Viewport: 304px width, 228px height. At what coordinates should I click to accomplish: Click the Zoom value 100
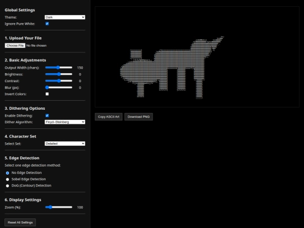(x=80, y=207)
